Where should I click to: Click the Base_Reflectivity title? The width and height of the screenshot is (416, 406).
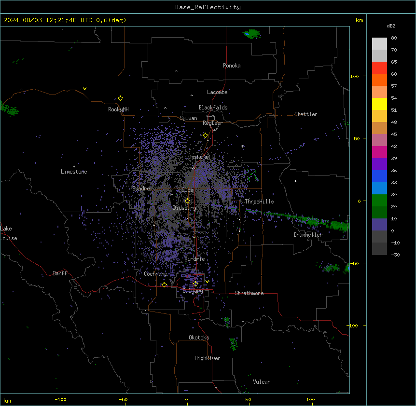pyautogui.click(x=208, y=7)
